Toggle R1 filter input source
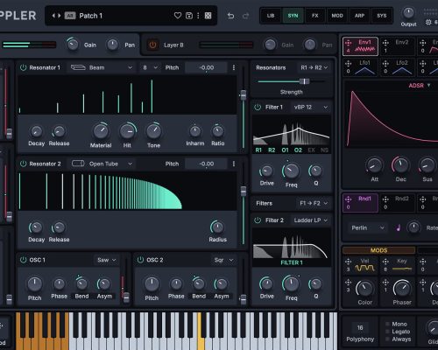The width and height of the screenshot is (438, 350). pos(258,150)
